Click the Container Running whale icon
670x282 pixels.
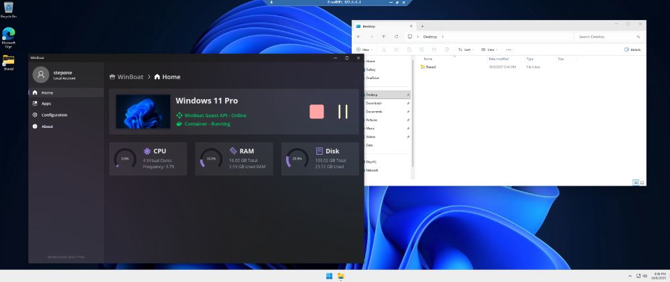tap(180, 124)
